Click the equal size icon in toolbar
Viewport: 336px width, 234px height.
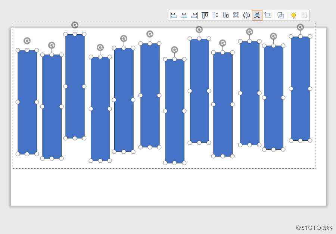click(x=268, y=15)
